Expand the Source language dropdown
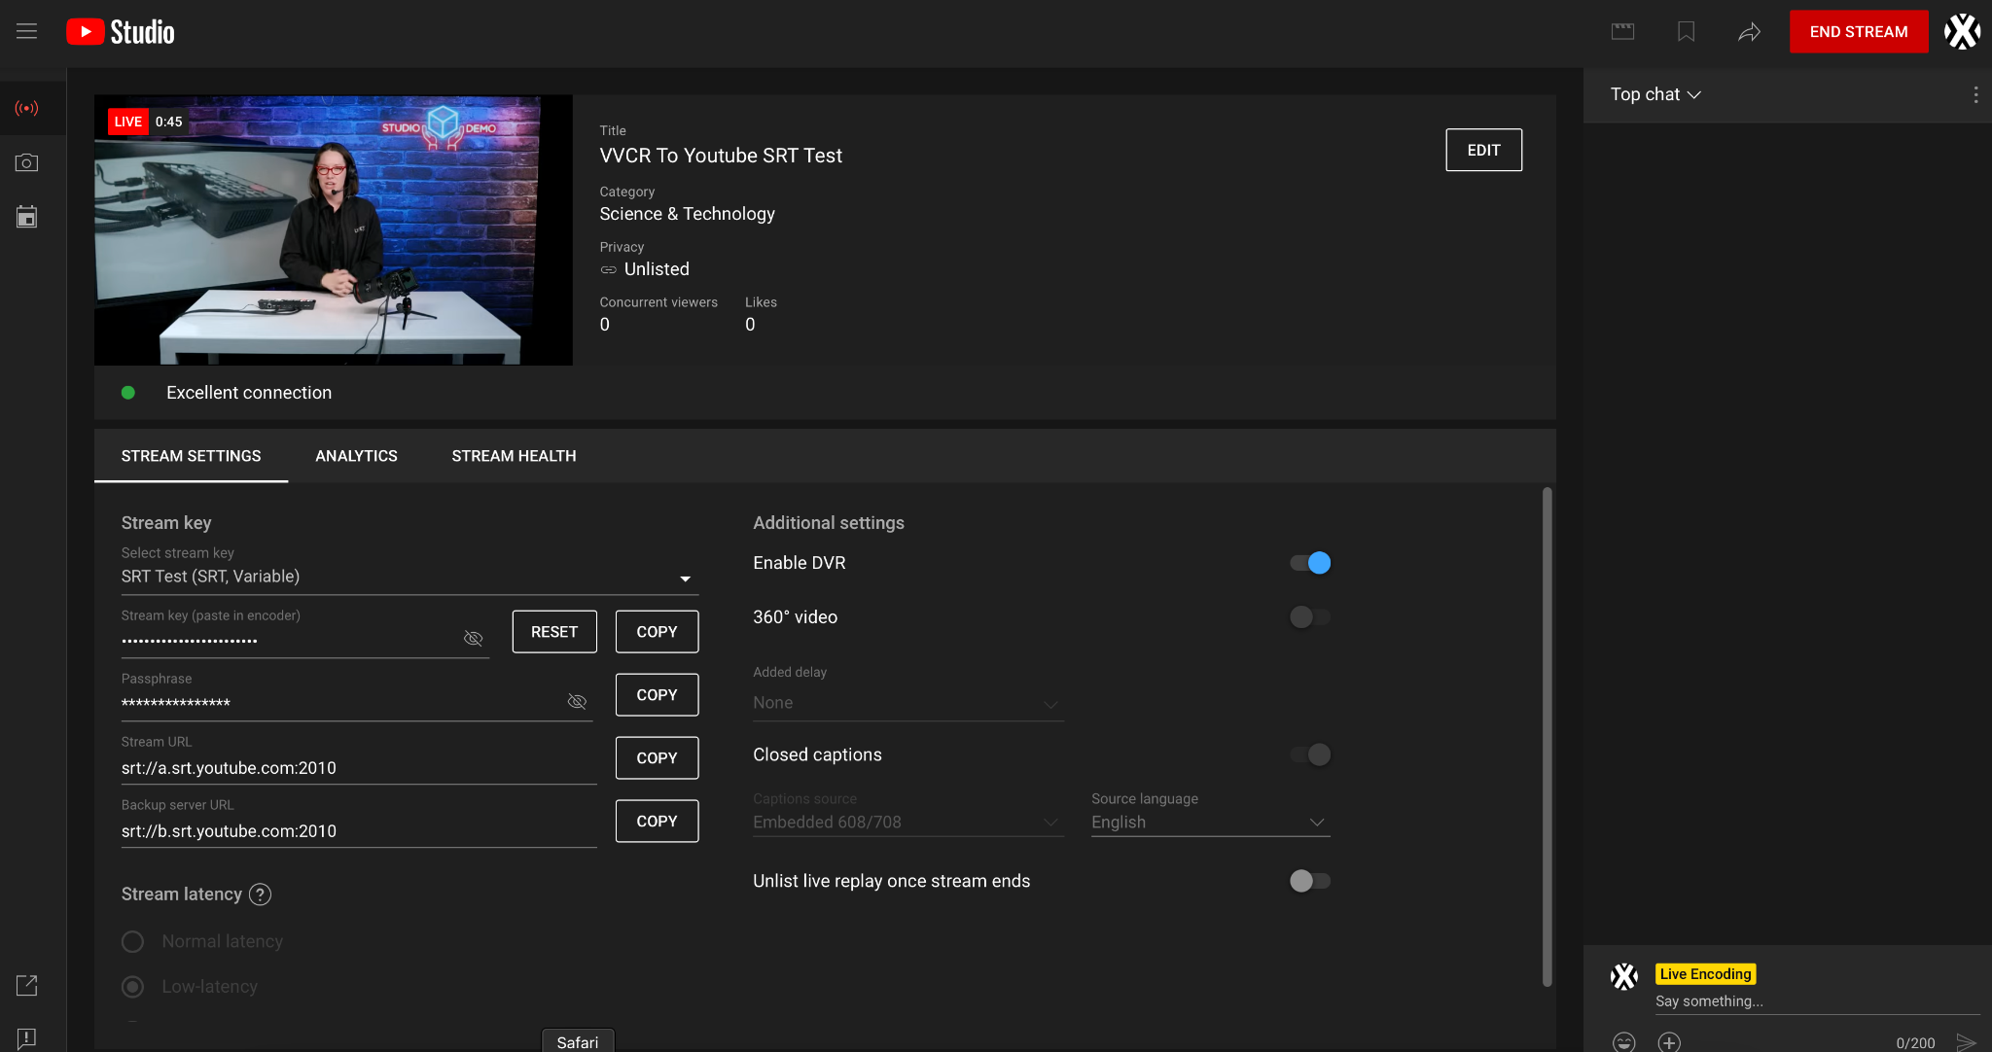 (x=1318, y=822)
